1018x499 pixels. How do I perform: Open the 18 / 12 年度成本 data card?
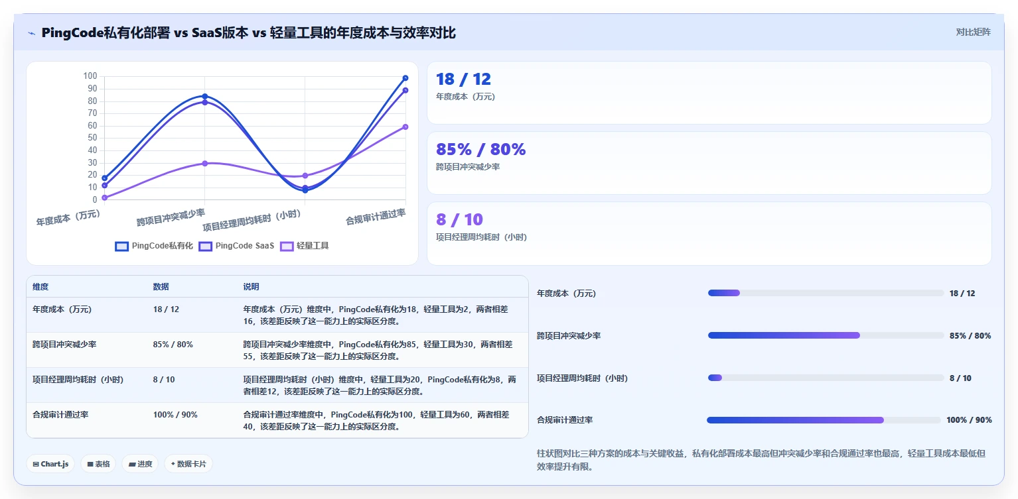[709, 93]
